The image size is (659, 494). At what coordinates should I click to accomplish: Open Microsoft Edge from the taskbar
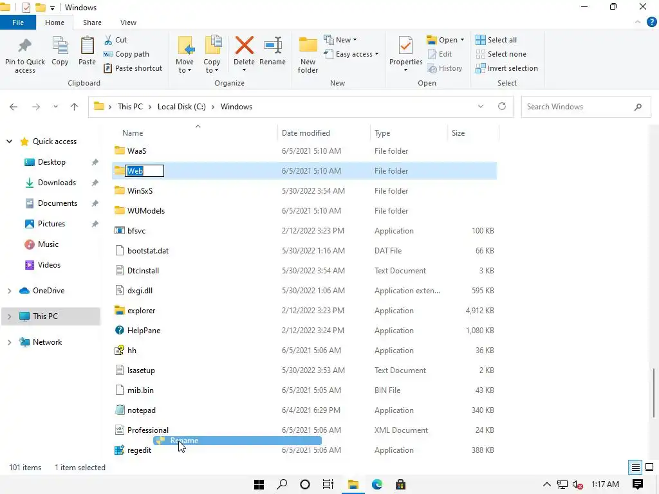pos(377,484)
